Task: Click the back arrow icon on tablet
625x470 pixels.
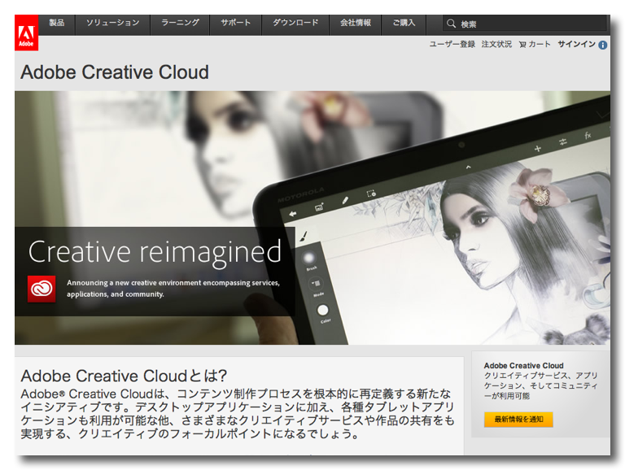Action: pyautogui.click(x=293, y=214)
